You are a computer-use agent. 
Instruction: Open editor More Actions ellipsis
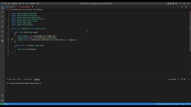tap(189, 7)
